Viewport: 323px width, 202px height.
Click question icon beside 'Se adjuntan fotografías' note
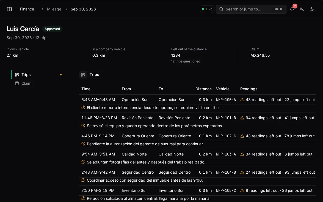tap(83, 162)
